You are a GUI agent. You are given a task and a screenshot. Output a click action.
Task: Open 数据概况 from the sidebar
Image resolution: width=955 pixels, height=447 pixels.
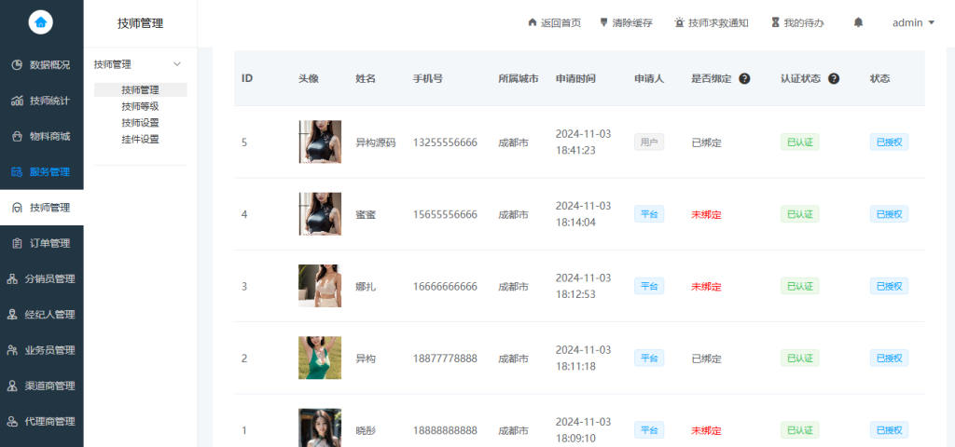coord(41,64)
